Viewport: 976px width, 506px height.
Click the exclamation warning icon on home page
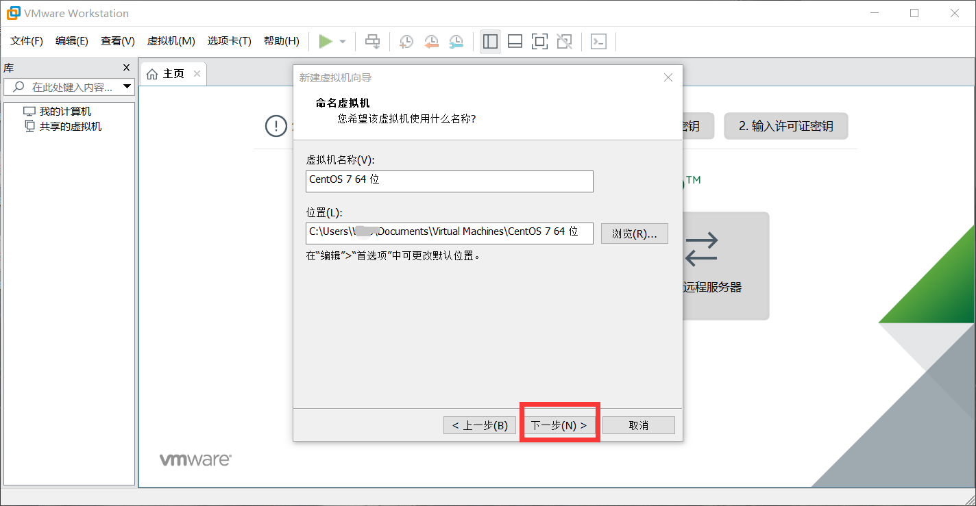tap(276, 126)
